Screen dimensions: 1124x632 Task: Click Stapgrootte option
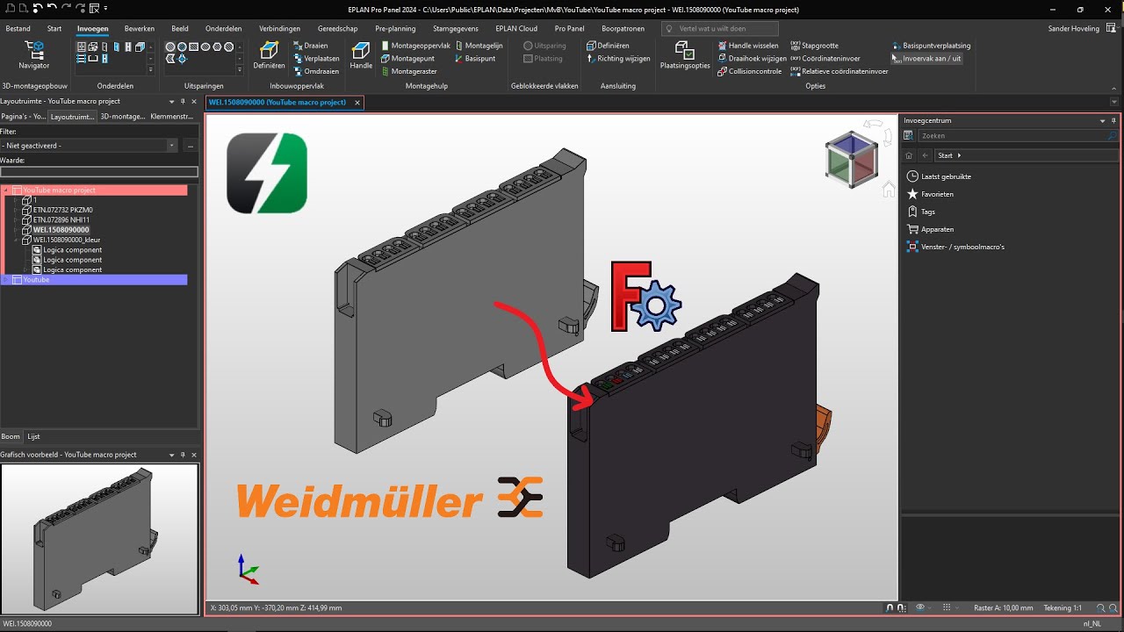[x=815, y=46]
